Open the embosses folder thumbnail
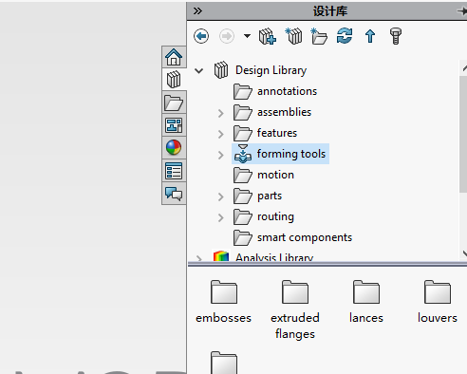 click(x=224, y=302)
